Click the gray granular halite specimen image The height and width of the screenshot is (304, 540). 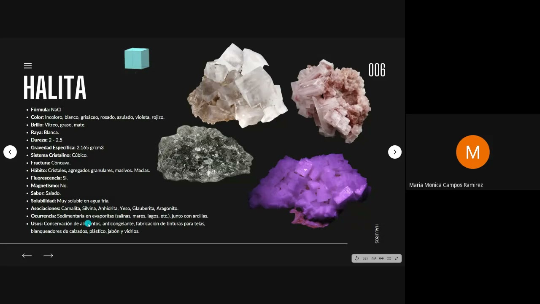[205, 154]
